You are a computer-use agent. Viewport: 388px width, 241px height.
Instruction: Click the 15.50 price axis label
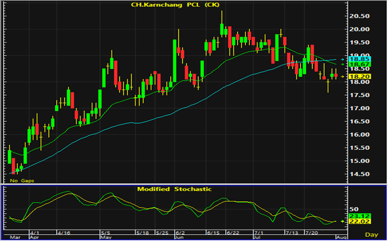359,148
